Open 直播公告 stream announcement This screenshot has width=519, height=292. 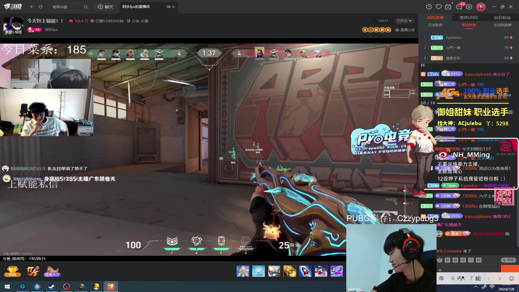405,30
